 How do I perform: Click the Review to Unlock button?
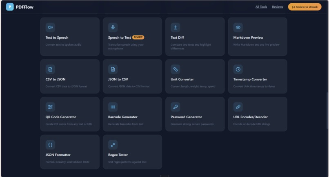pos(305,7)
